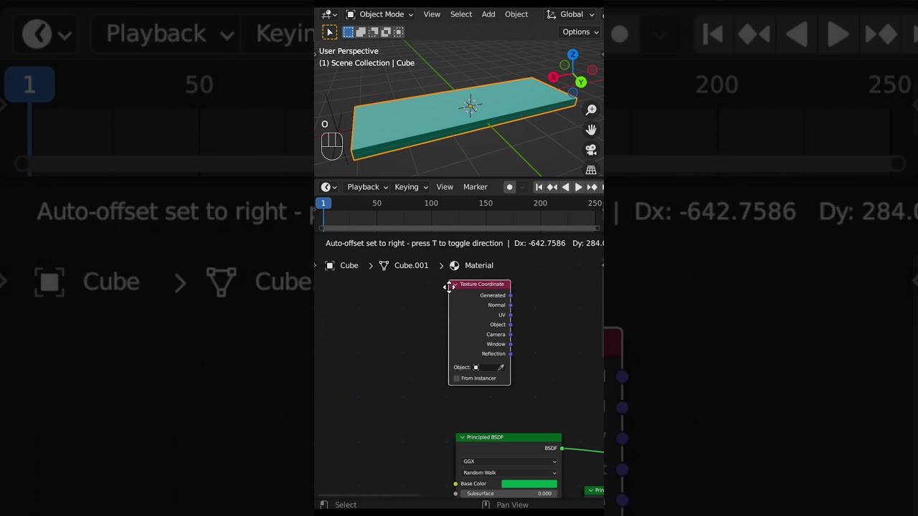918x516 pixels.
Task: Click the pan hand viewport icon
Action: (591, 130)
